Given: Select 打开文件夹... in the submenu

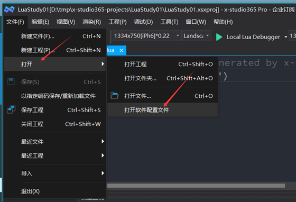Looking at the screenshot, I should pyautogui.click(x=163, y=78).
